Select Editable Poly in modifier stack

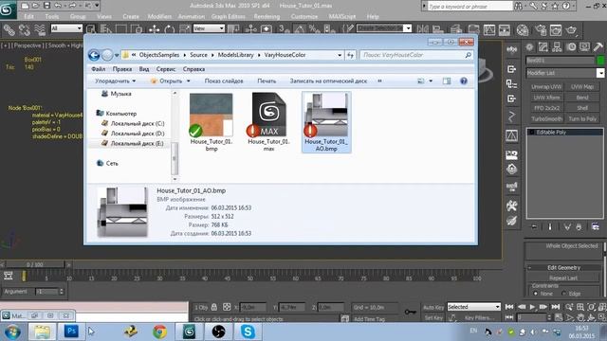tap(564, 133)
